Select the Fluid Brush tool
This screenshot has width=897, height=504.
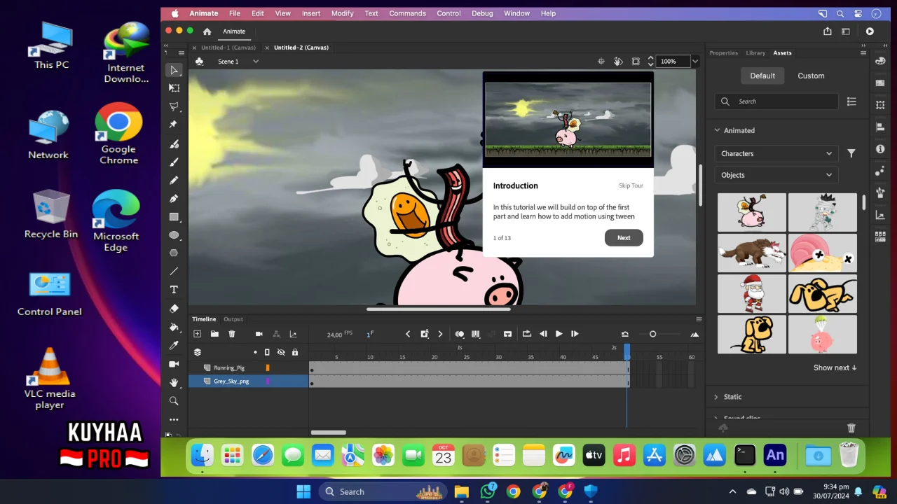click(x=174, y=143)
